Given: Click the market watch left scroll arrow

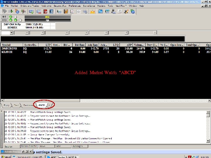Looking at the screenshot, I should (x=2, y=100).
